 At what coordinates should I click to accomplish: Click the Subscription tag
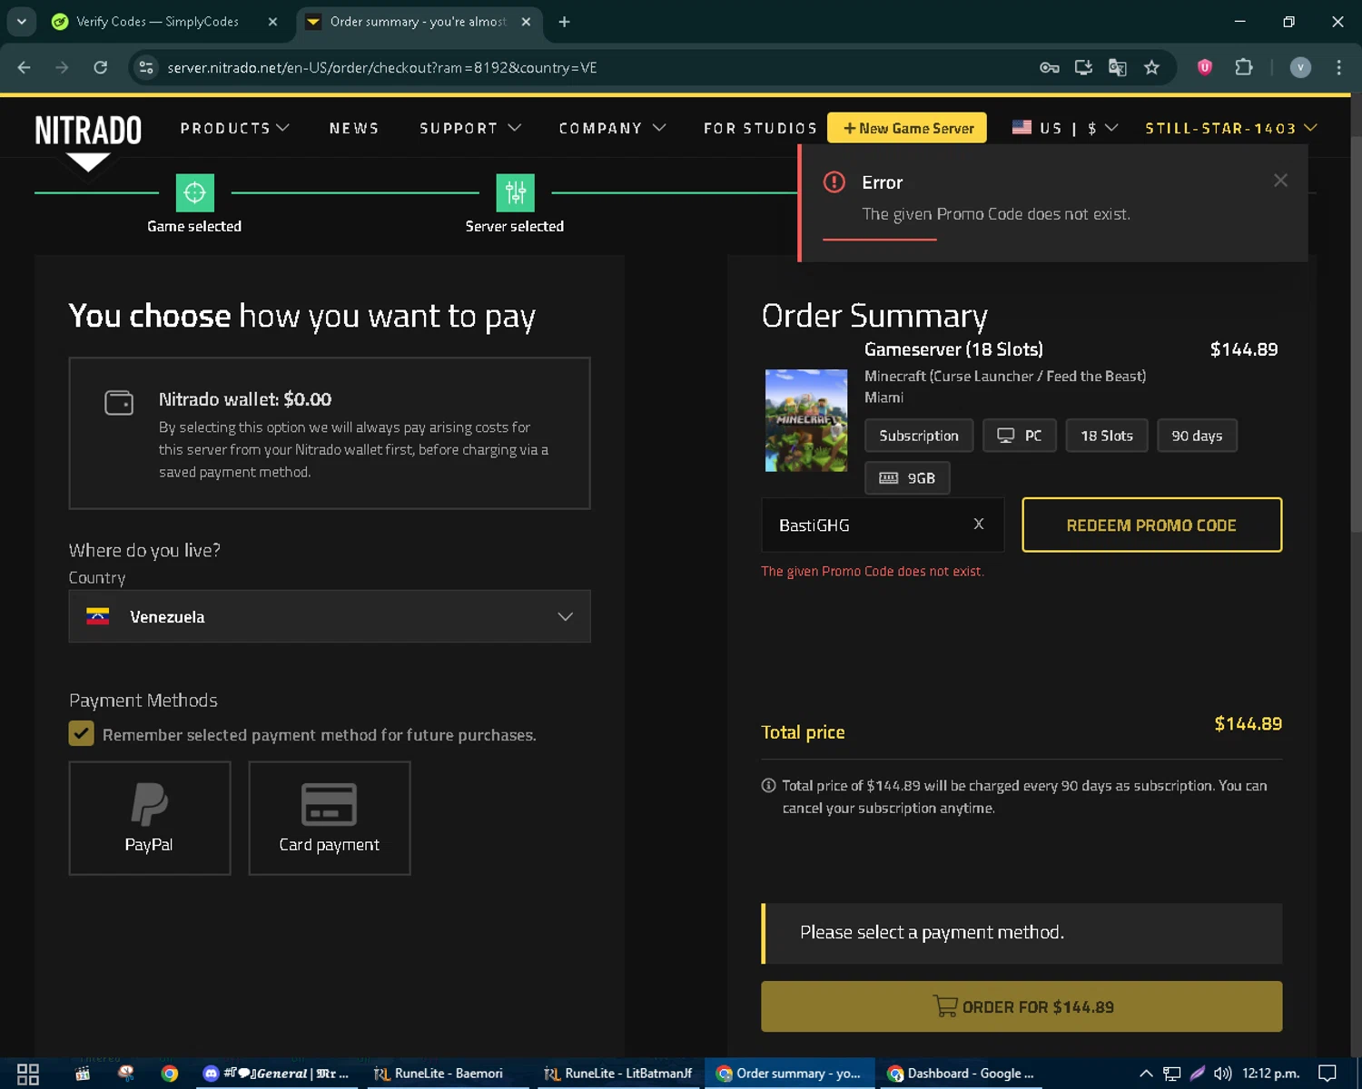[x=918, y=436]
